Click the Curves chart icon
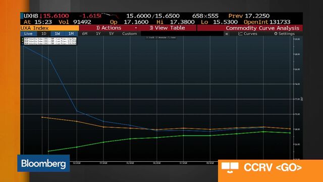This screenshot has width=323, height=182. (240, 34)
